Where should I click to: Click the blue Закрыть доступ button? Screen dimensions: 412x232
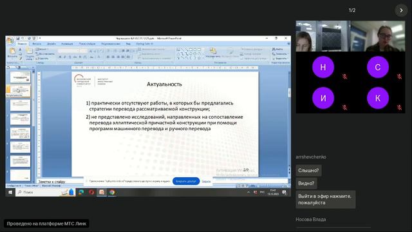pos(186,181)
